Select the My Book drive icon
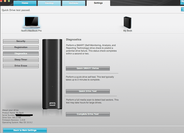This screenshot has height=133, width=184. (x=127, y=22)
